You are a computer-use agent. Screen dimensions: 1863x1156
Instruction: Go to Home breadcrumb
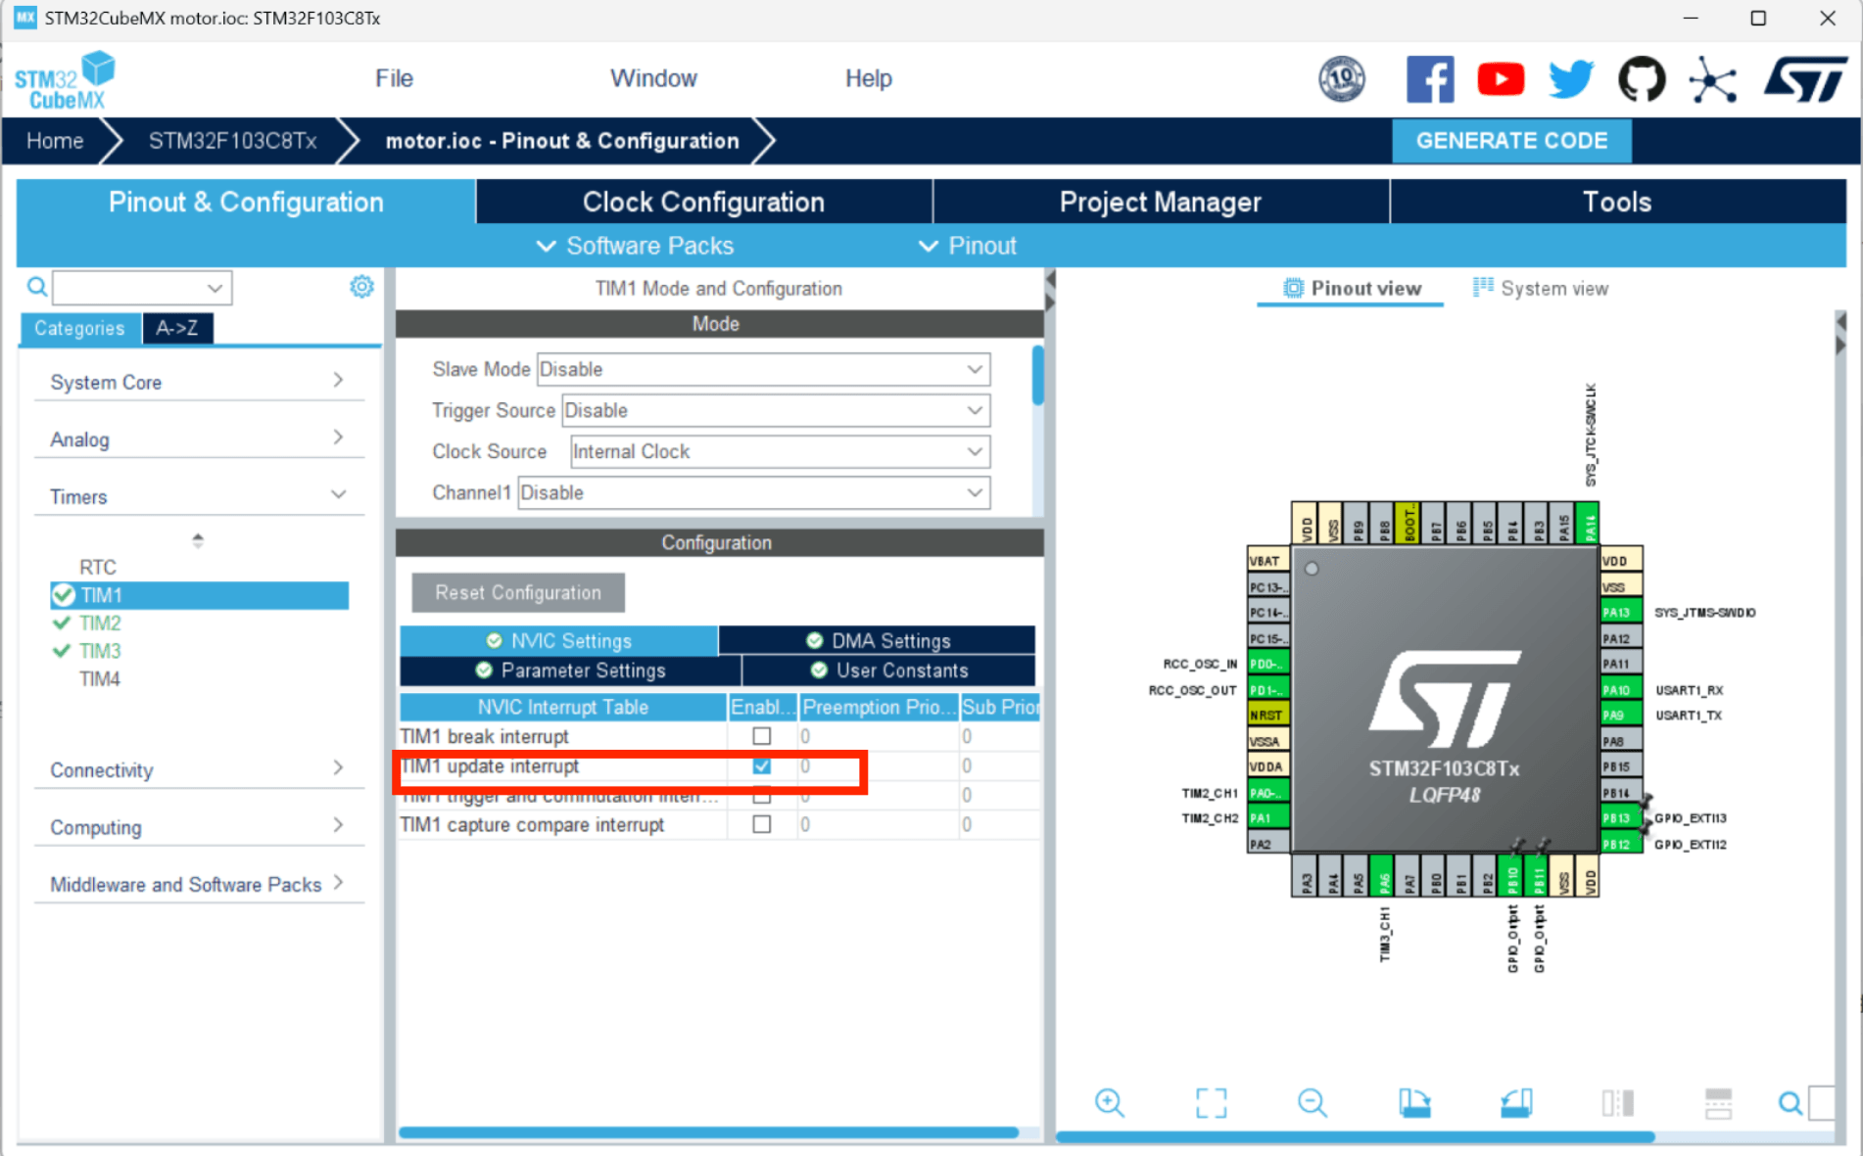[x=55, y=141]
